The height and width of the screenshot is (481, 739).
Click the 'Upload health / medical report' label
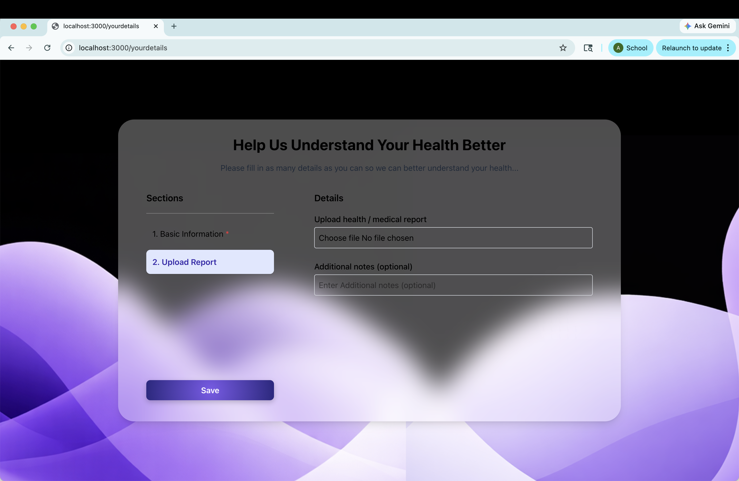[370, 219]
